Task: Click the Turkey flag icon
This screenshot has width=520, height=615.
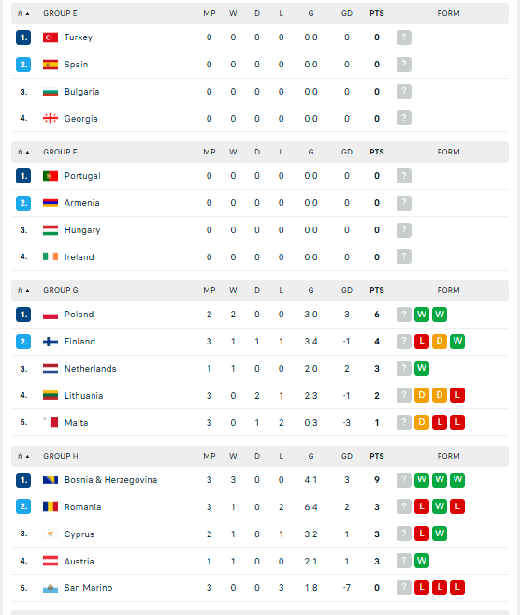Action: click(51, 37)
